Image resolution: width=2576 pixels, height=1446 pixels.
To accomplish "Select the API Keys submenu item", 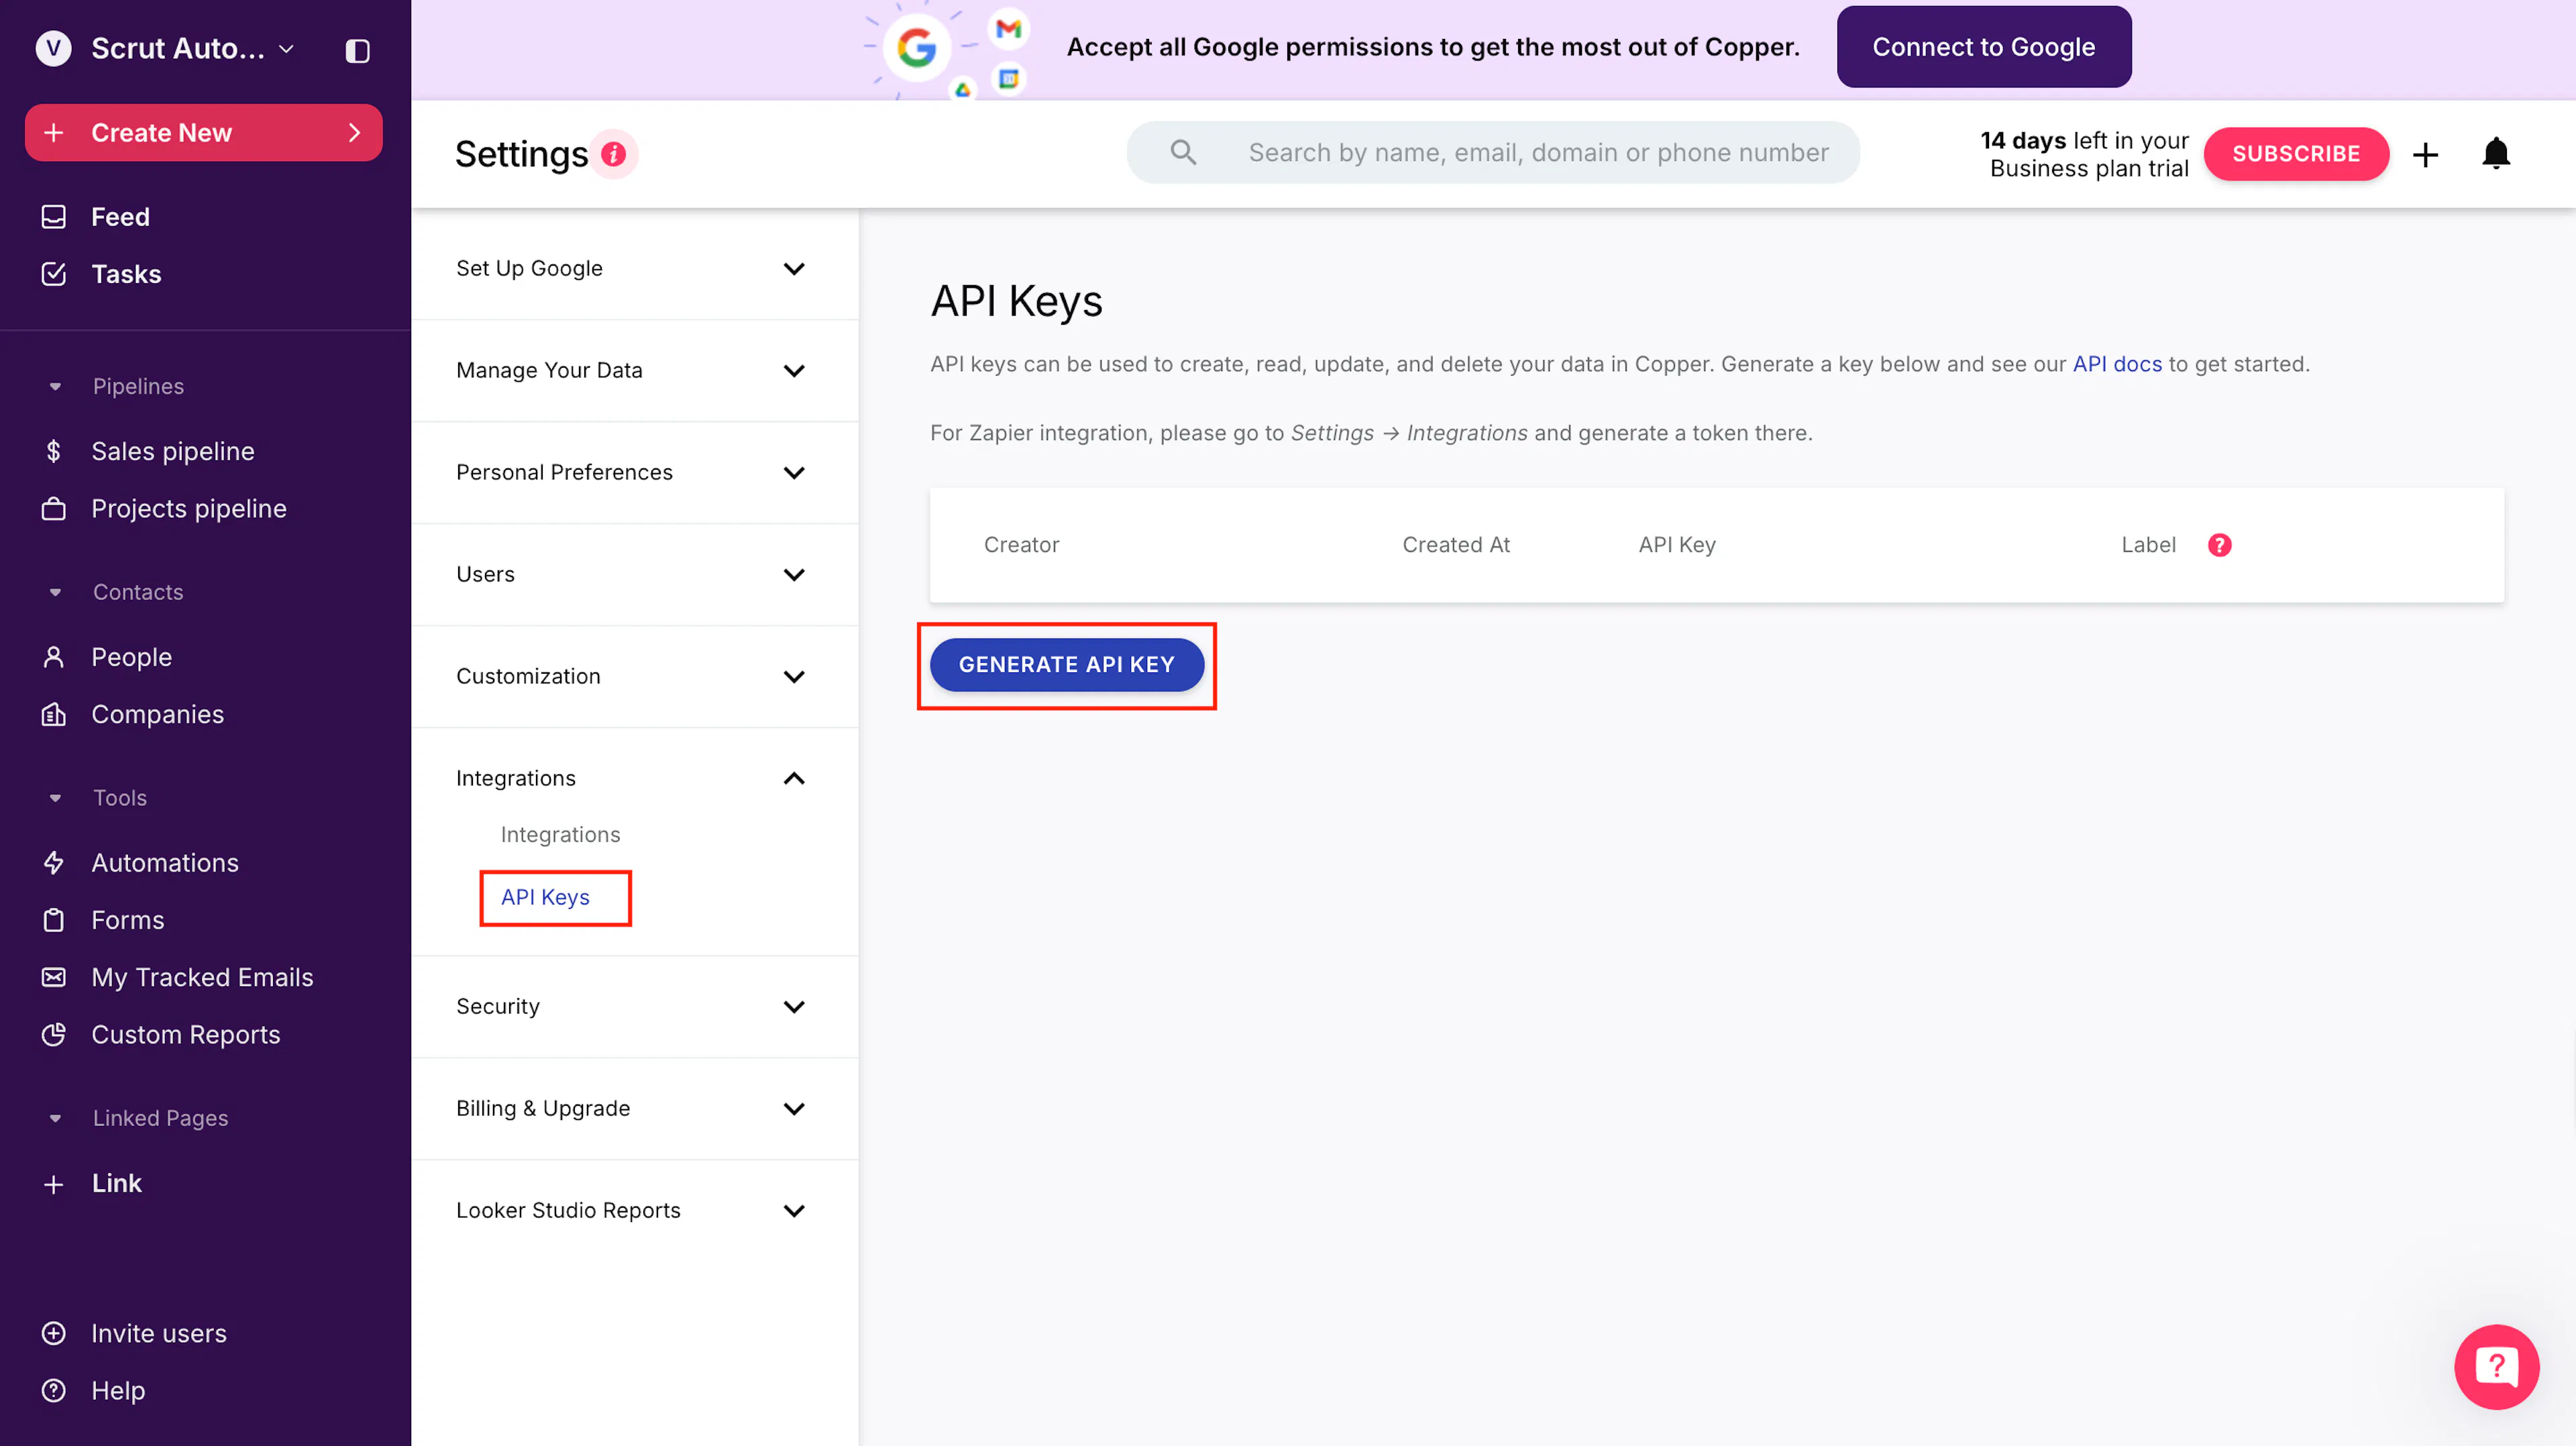I will click(545, 897).
